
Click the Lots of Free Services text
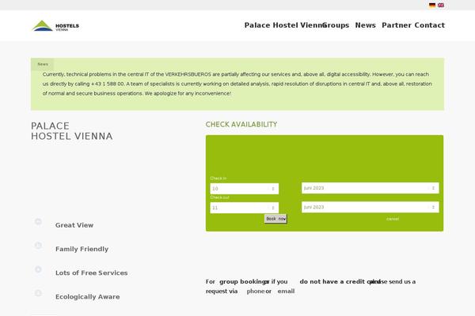pyautogui.click(x=92, y=273)
